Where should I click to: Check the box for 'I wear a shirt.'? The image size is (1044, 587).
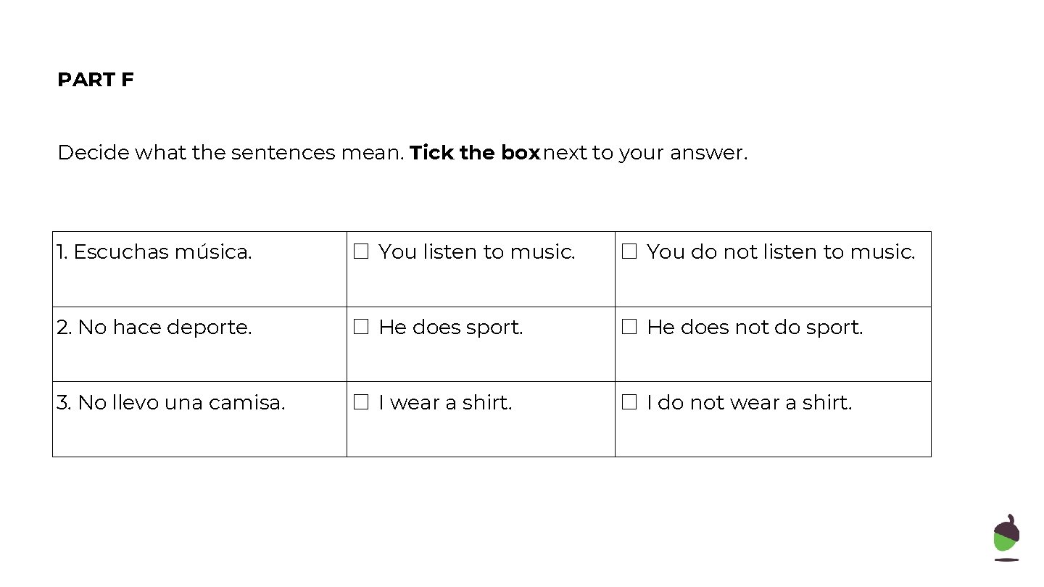(361, 403)
